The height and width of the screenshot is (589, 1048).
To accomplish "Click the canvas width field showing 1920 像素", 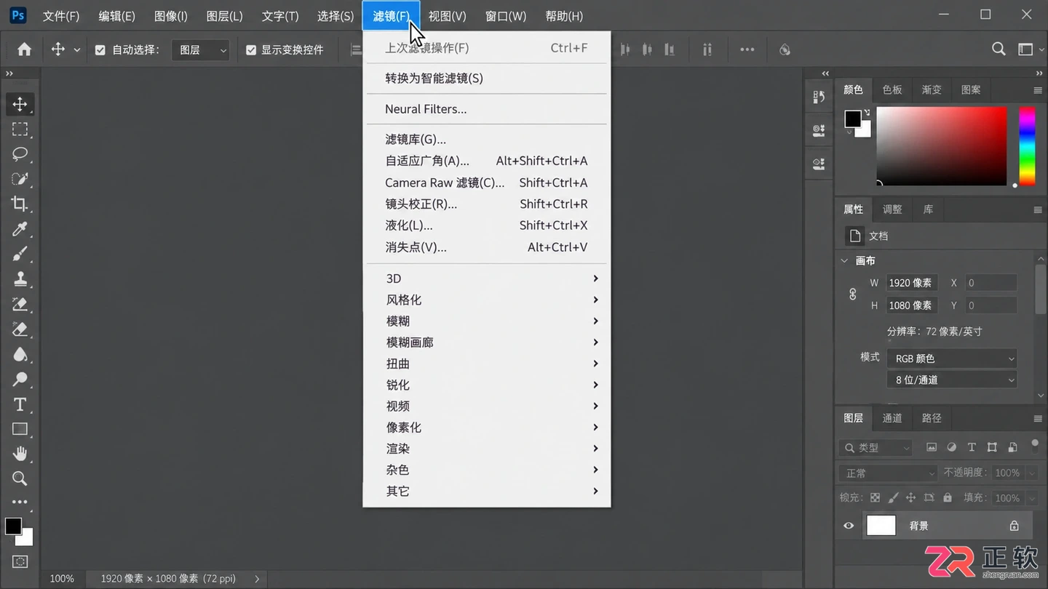I will (911, 283).
